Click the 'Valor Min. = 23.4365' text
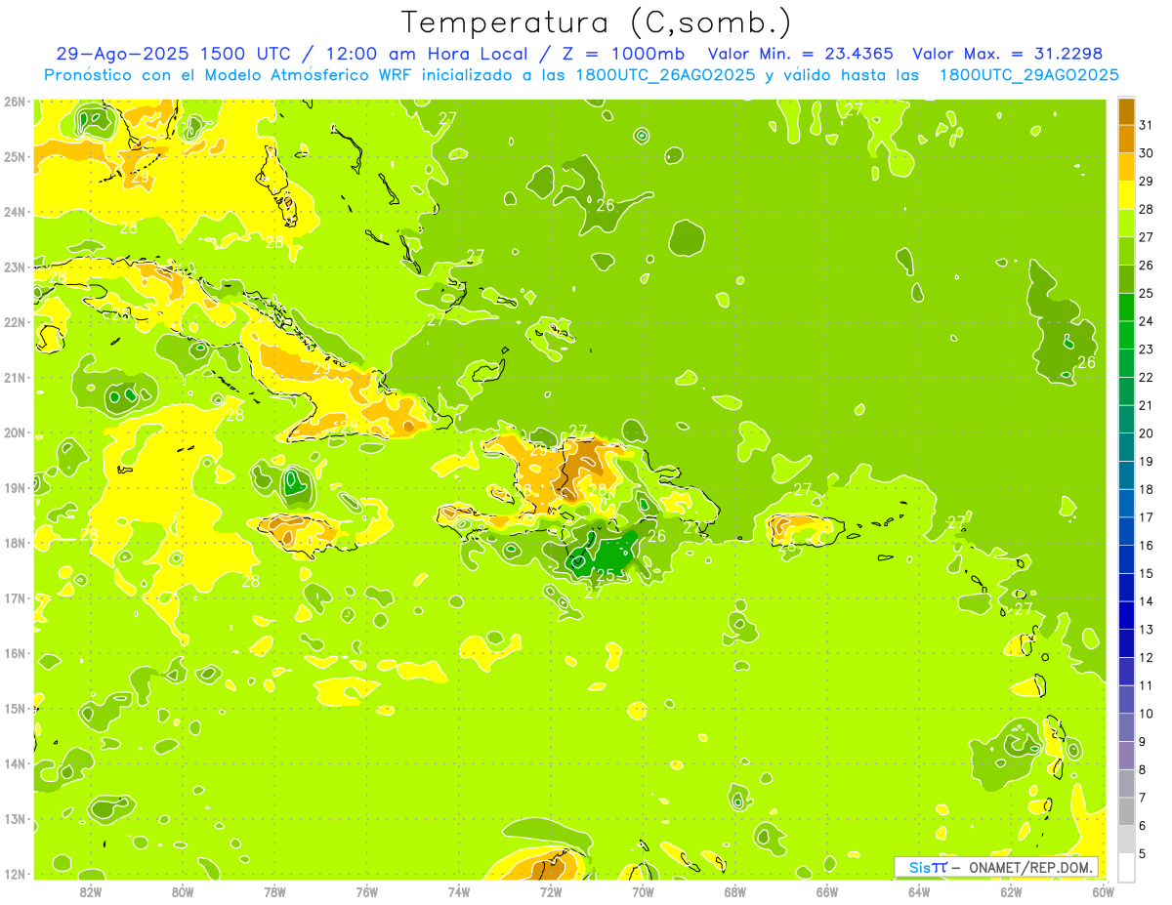The width and height of the screenshot is (1172, 905). 800,54
